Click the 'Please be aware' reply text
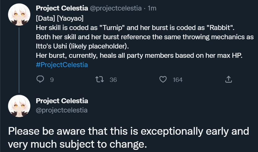The image size is (258, 152). pos(128,137)
